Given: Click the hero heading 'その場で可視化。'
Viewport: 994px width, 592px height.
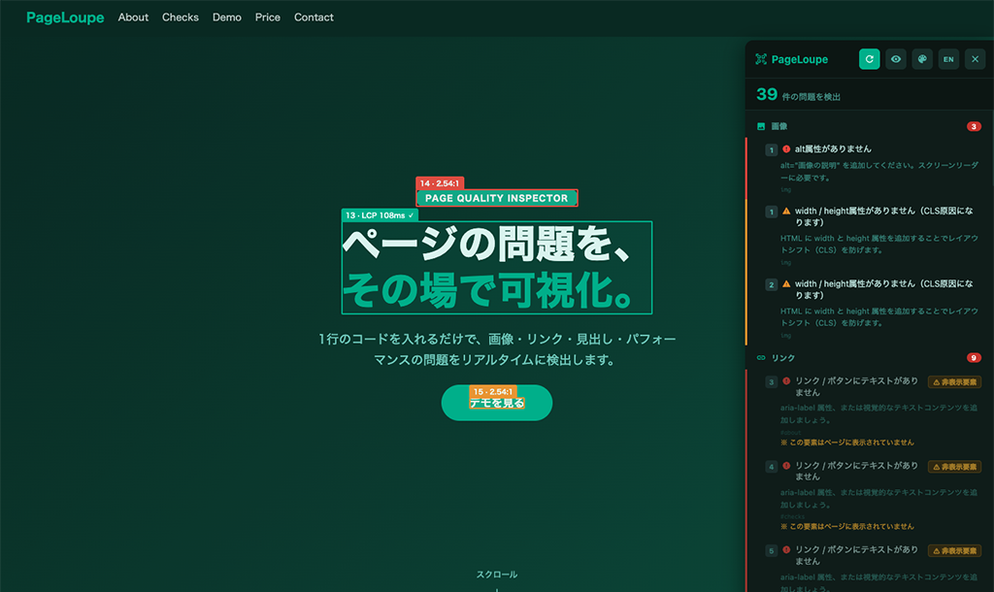Looking at the screenshot, I should point(489,290).
